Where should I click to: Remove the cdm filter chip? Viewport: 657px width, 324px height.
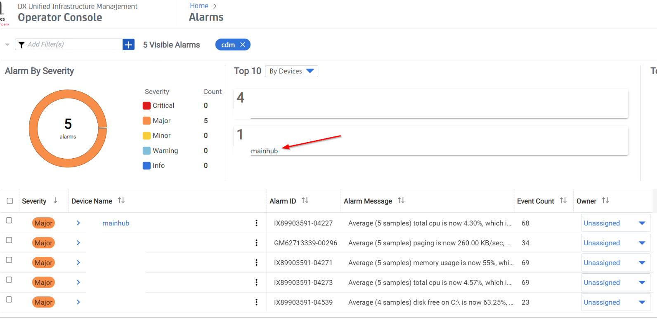243,45
